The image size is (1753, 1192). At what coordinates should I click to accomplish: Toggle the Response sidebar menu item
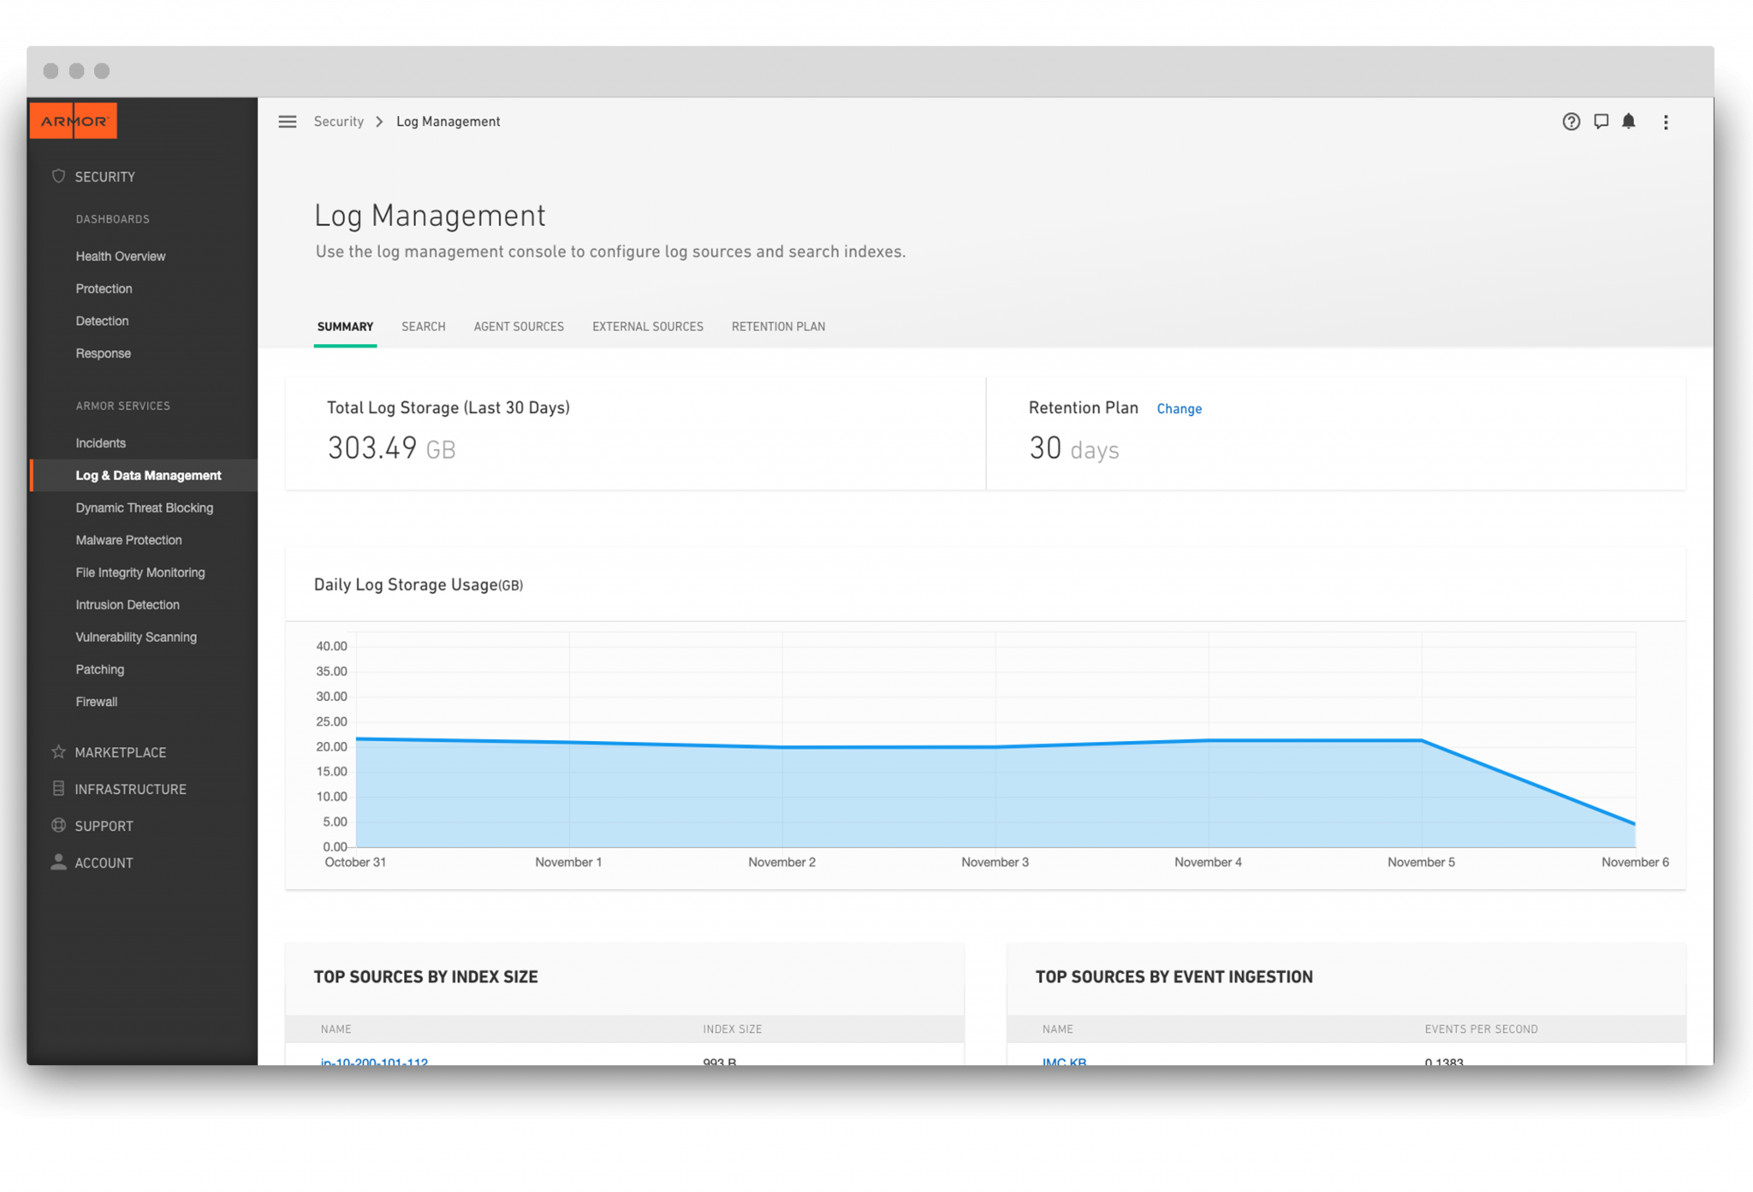coord(103,353)
